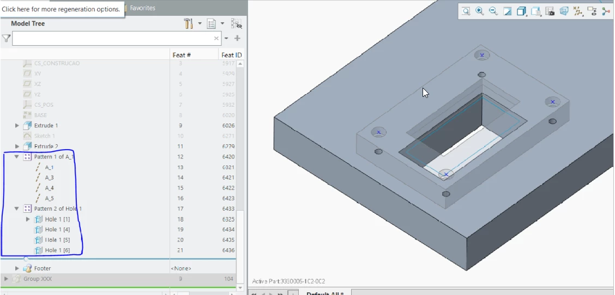Expand the Group XXX node

pos(6,279)
